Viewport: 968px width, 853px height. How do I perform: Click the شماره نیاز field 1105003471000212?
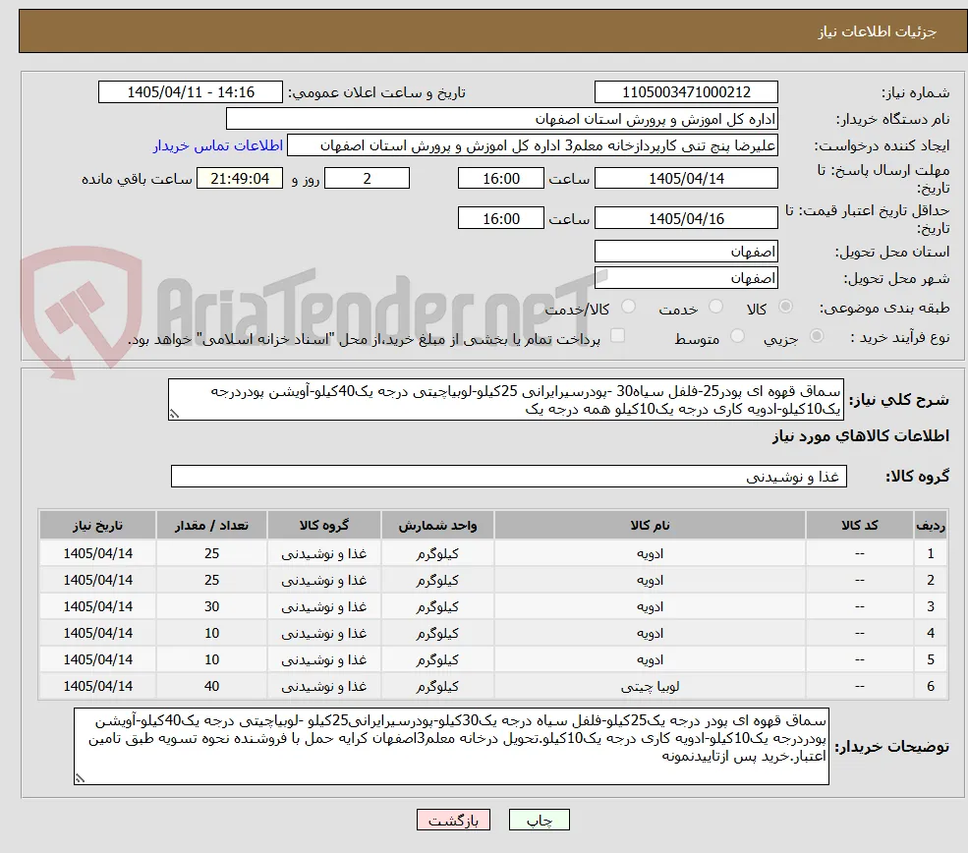[x=686, y=92]
